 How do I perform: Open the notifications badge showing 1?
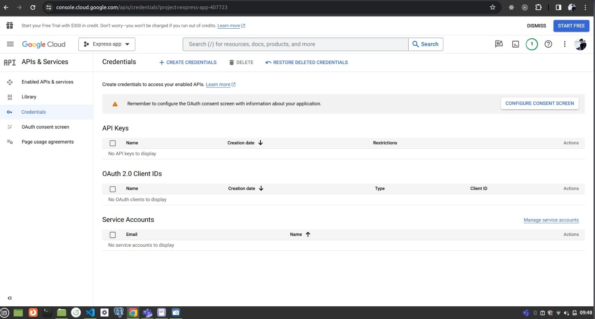pos(532,44)
